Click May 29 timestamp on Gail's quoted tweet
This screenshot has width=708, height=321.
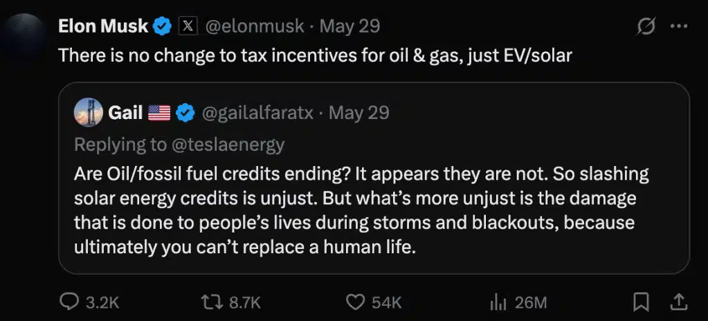click(x=358, y=113)
